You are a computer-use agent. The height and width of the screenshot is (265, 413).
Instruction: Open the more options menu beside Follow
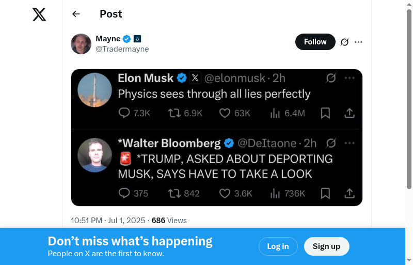(359, 42)
